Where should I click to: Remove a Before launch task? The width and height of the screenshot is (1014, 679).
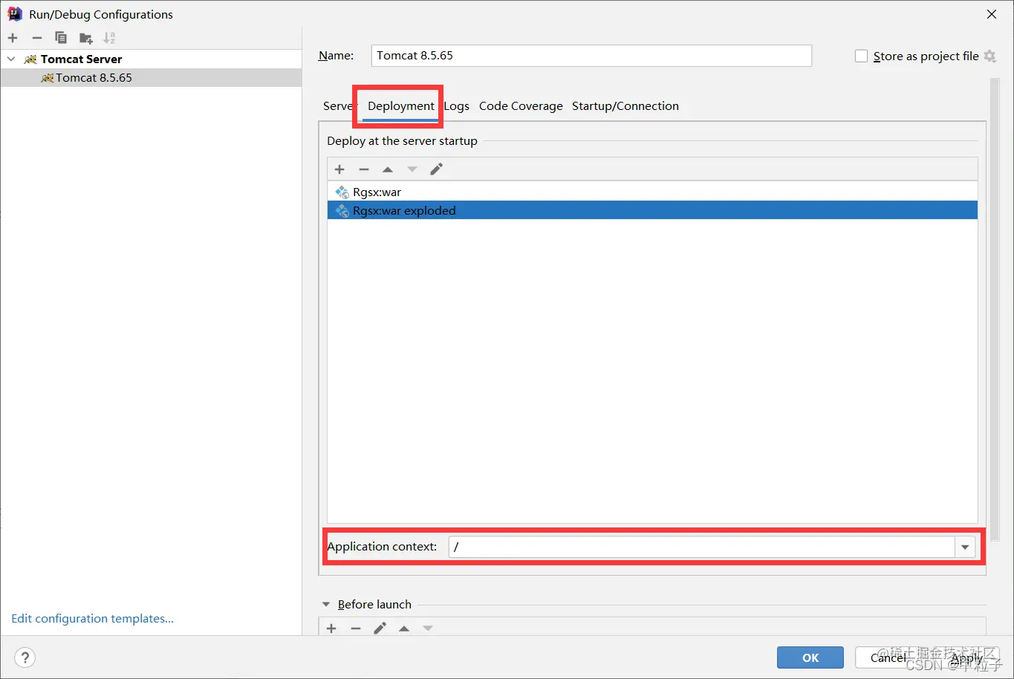(x=356, y=628)
